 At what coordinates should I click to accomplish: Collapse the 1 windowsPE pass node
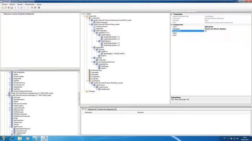[x=87, y=18]
